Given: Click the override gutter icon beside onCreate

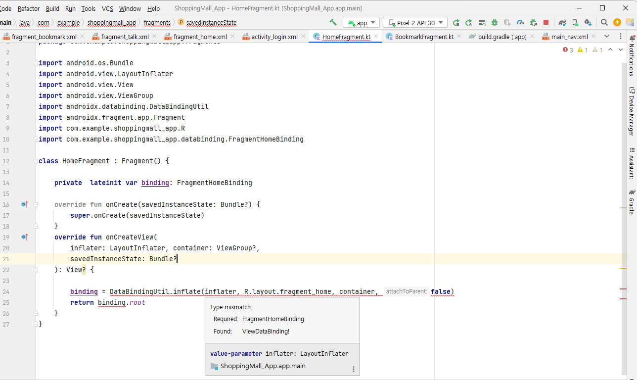Looking at the screenshot, I should [x=24, y=204].
